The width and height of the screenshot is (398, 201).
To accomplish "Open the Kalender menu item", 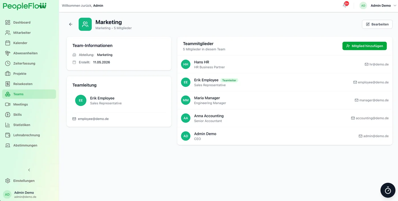I will pyautogui.click(x=29, y=43).
